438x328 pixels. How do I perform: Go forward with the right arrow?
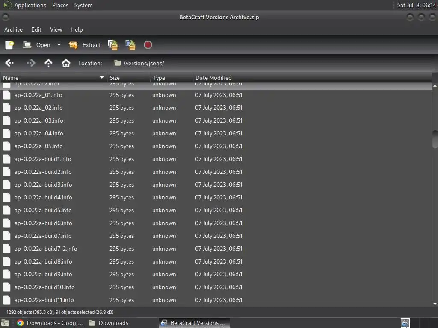[31, 63]
